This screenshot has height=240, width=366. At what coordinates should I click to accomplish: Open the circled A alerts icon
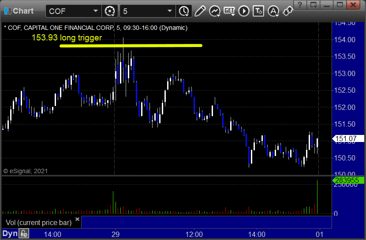(x=273, y=11)
